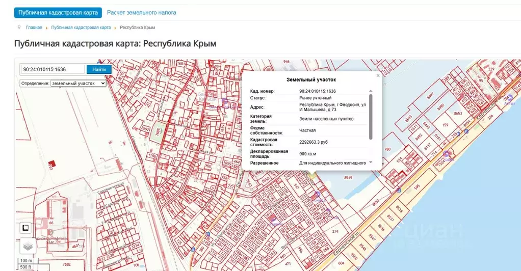Image resolution: width=521 pixels, height=271 pixels.
Task: Click map parcel labeled 8653
Action: (x=458, y=113)
